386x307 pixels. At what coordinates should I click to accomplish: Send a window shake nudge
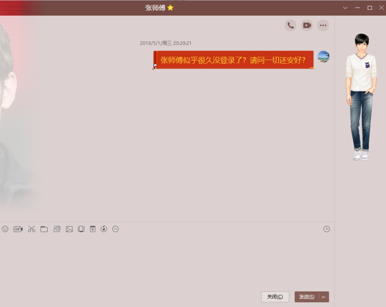point(81,229)
